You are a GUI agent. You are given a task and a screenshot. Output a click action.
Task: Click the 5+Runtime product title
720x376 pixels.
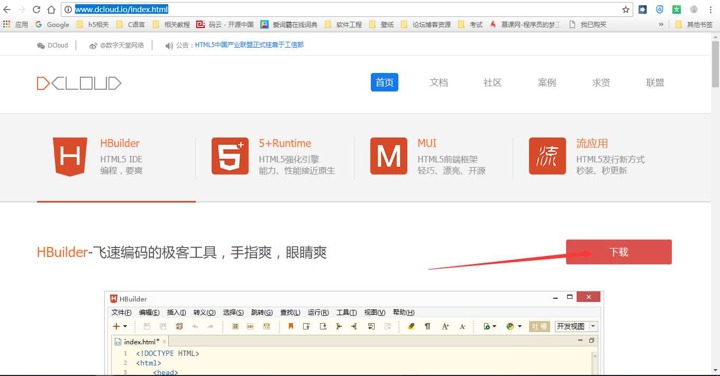pyautogui.click(x=285, y=143)
